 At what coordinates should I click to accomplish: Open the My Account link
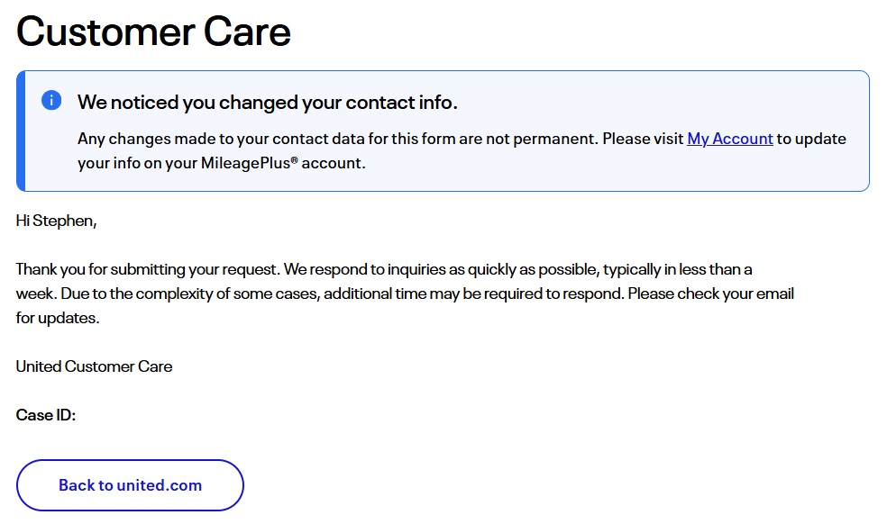tap(729, 139)
